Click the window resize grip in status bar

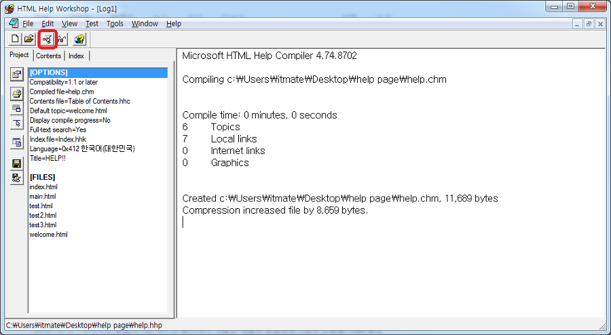click(x=602, y=326)
